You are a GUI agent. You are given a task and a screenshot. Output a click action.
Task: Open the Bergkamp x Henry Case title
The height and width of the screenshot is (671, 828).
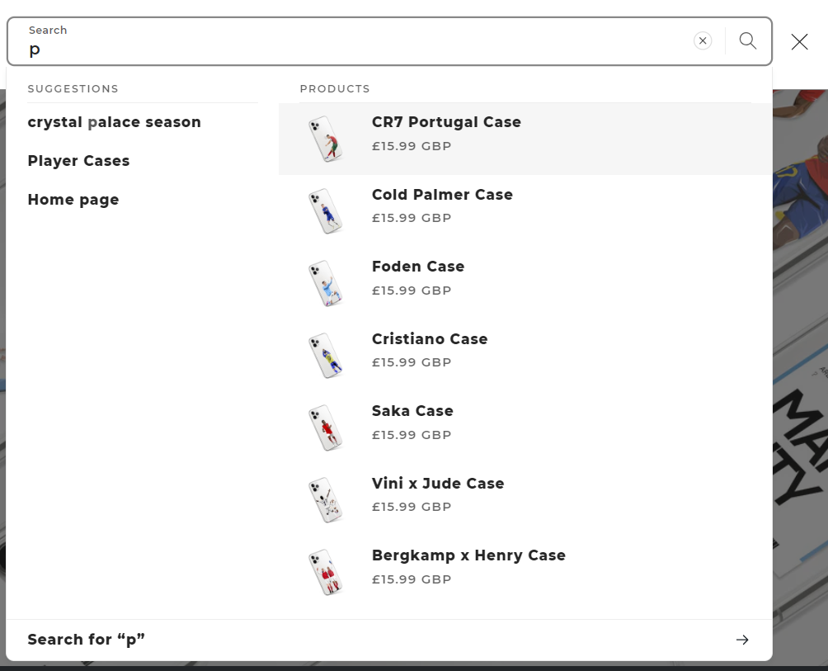click(x=468, y=555)
